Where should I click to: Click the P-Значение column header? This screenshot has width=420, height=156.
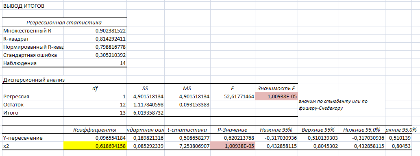coord(232,130)
